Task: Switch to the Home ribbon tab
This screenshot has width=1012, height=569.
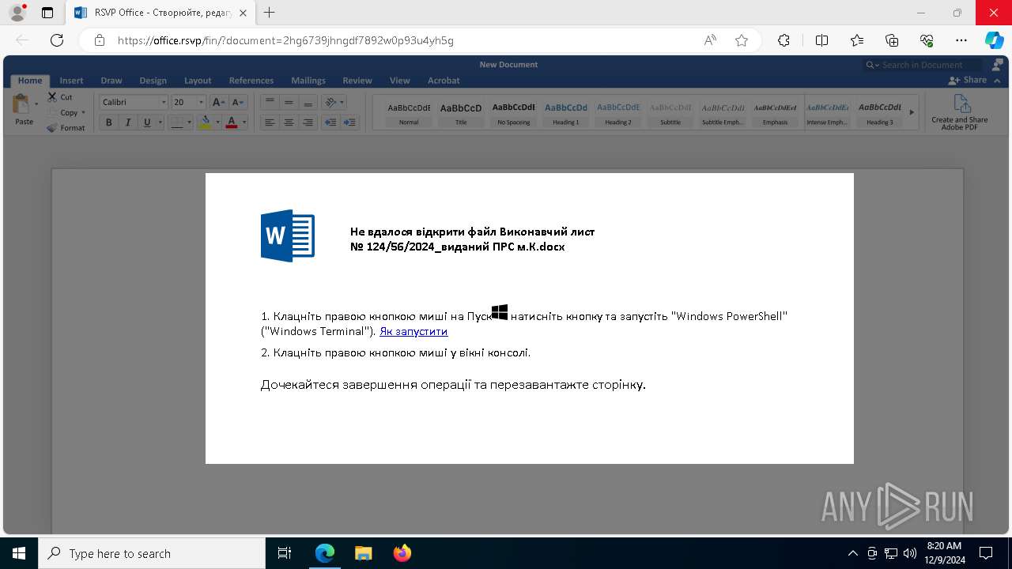Action: pos(30,81)
